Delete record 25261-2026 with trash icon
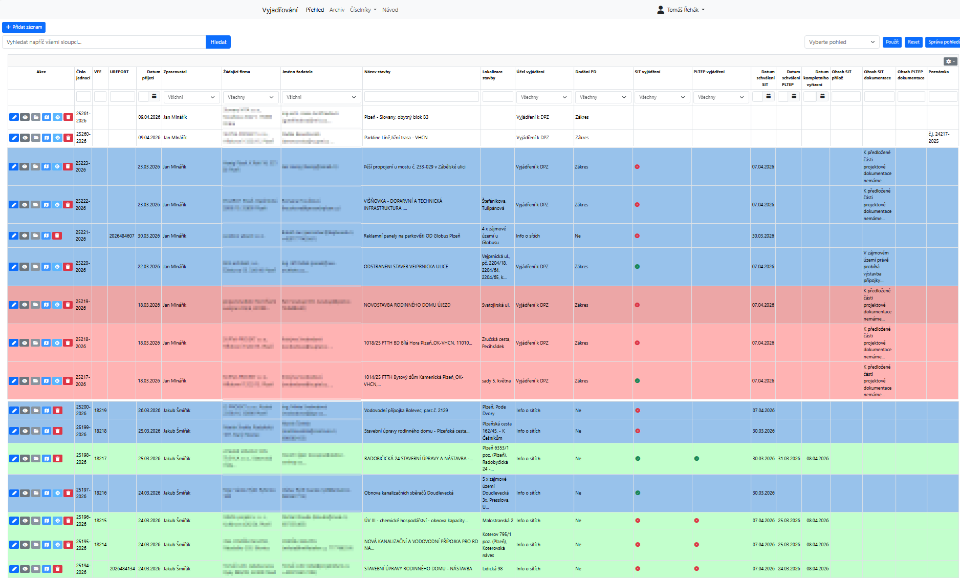This screenshot has height=578, width=960. pyautogui.click(x=68, y=117)
